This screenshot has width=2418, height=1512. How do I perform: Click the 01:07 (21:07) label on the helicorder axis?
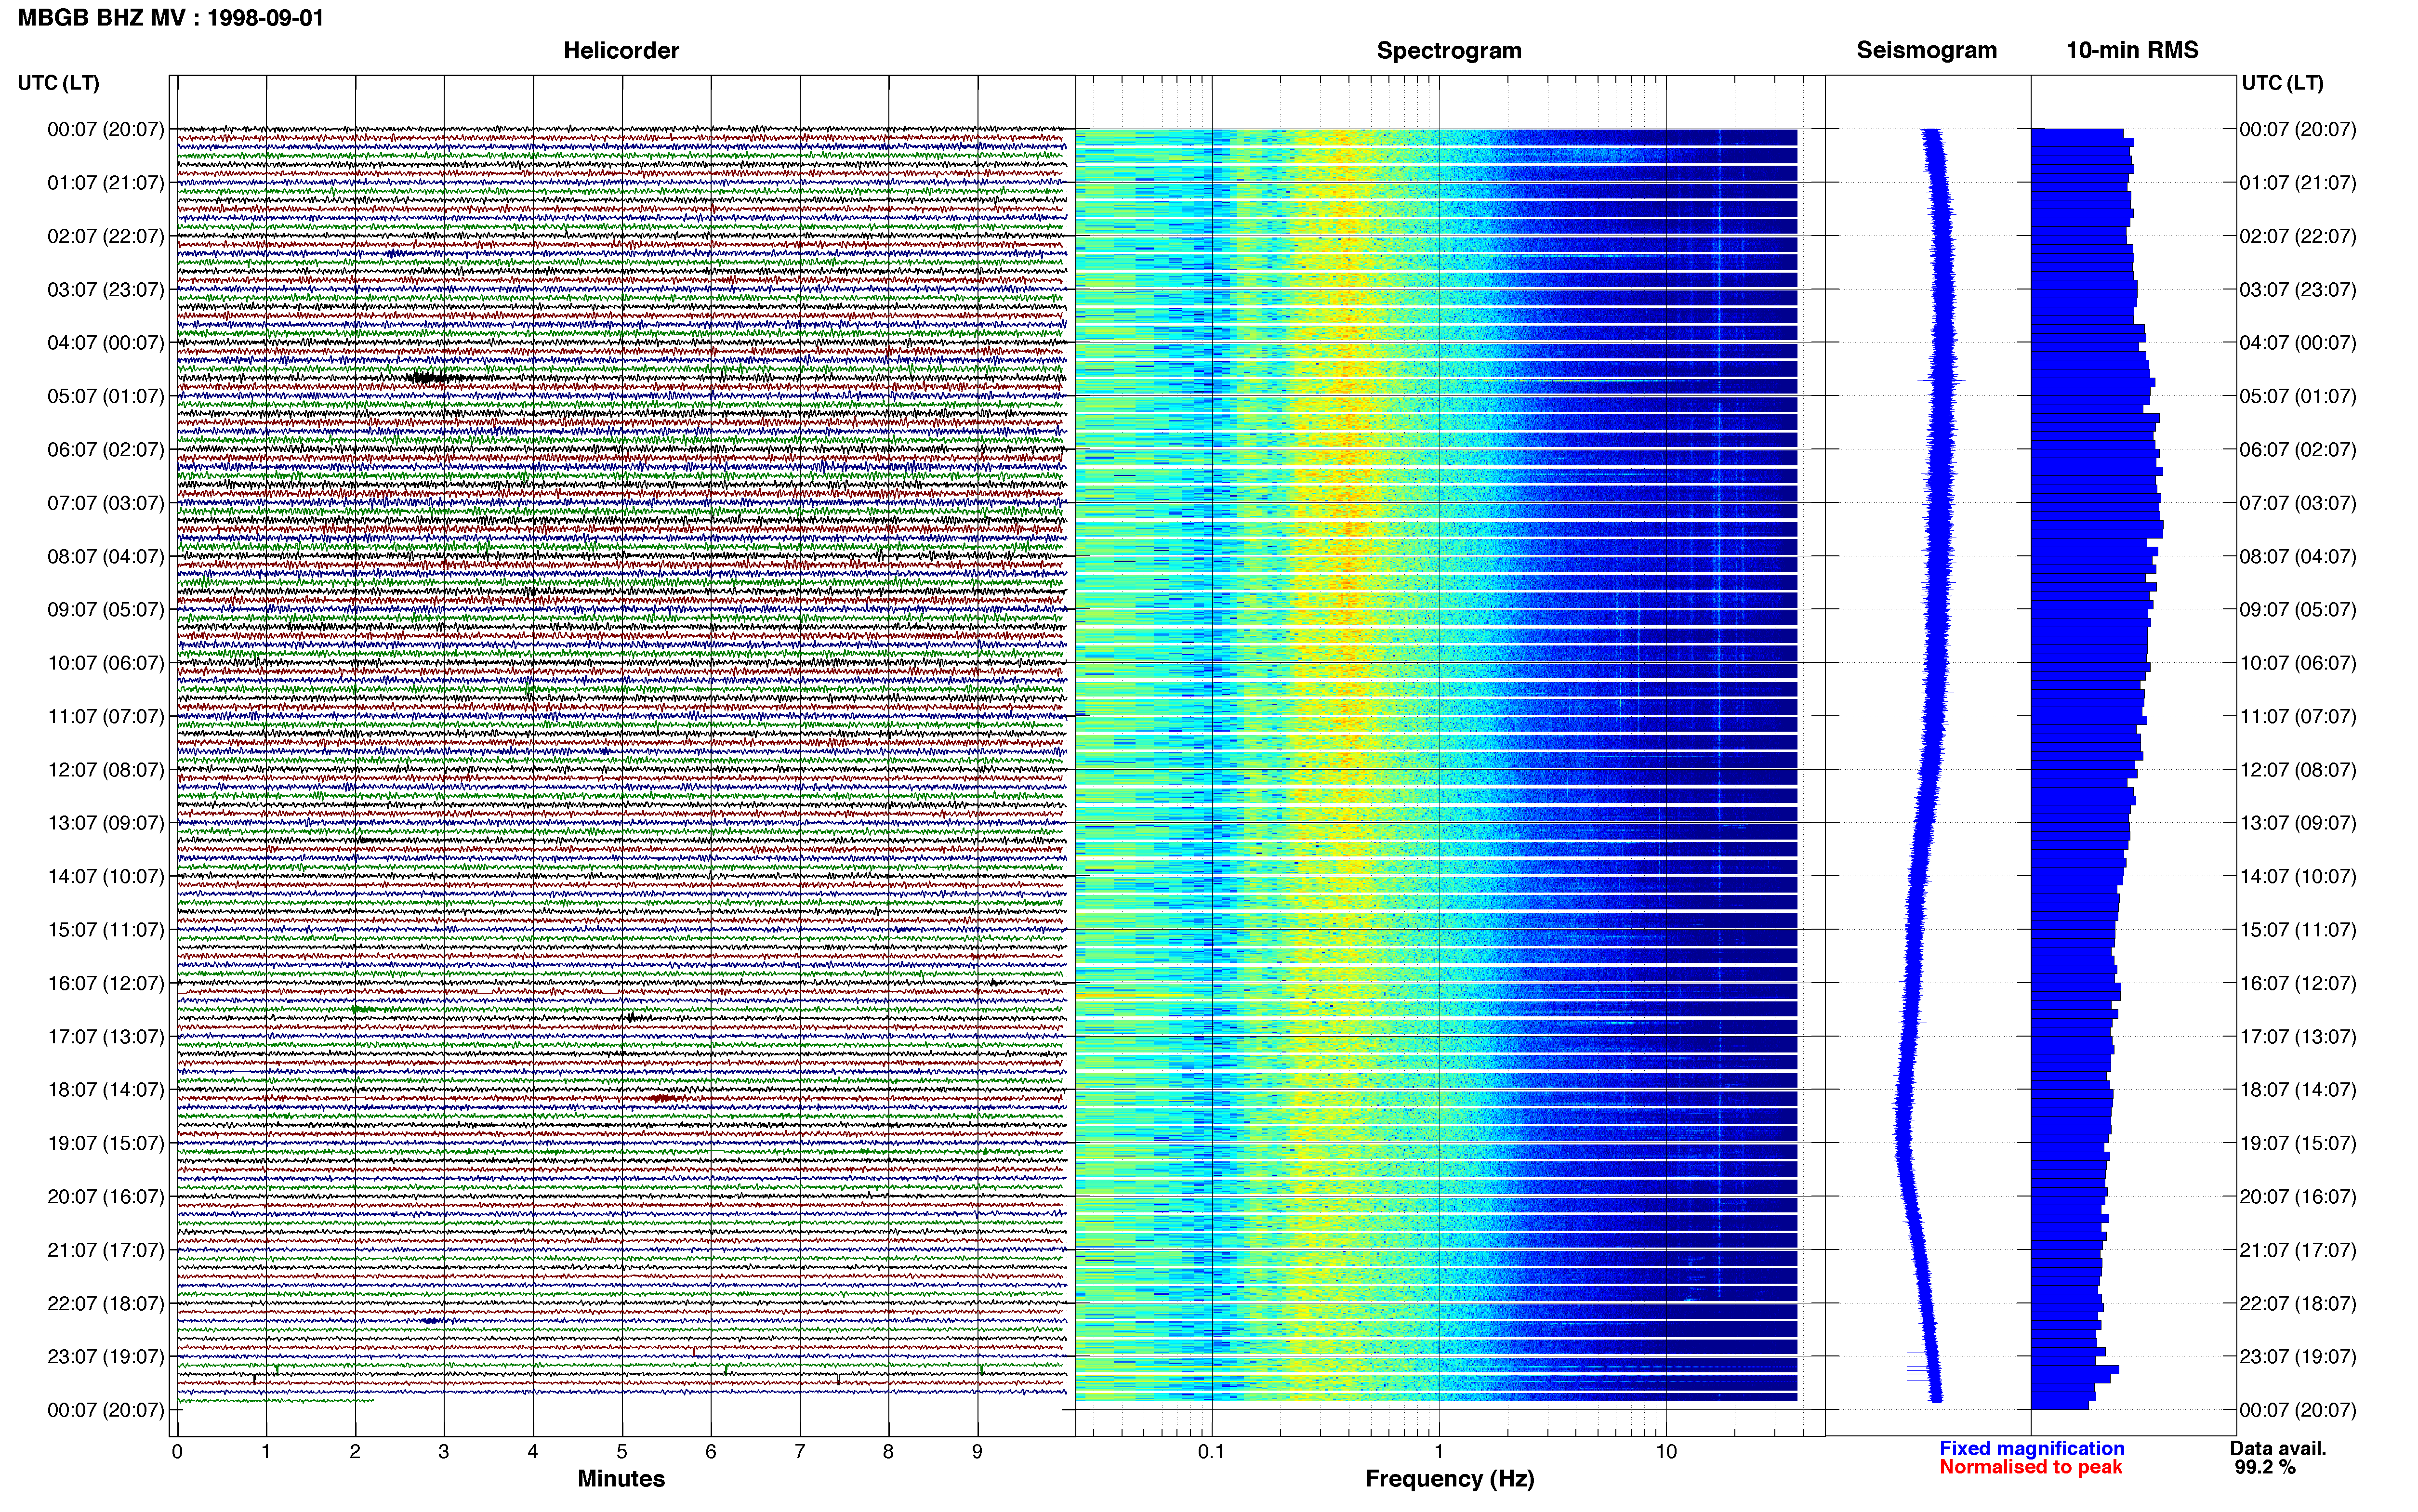pos(106,183)
